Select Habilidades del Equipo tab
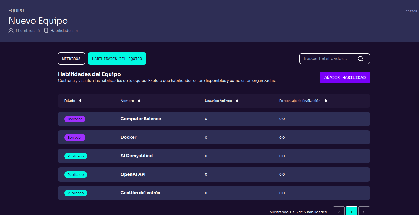 (x=117, y=59)
